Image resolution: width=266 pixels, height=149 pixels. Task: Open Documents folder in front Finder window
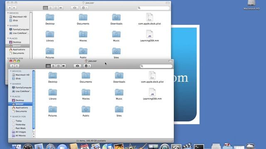(x=86, y=75)
